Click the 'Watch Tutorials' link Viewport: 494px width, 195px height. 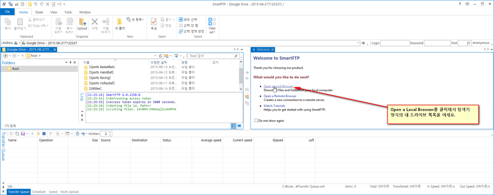274,105
